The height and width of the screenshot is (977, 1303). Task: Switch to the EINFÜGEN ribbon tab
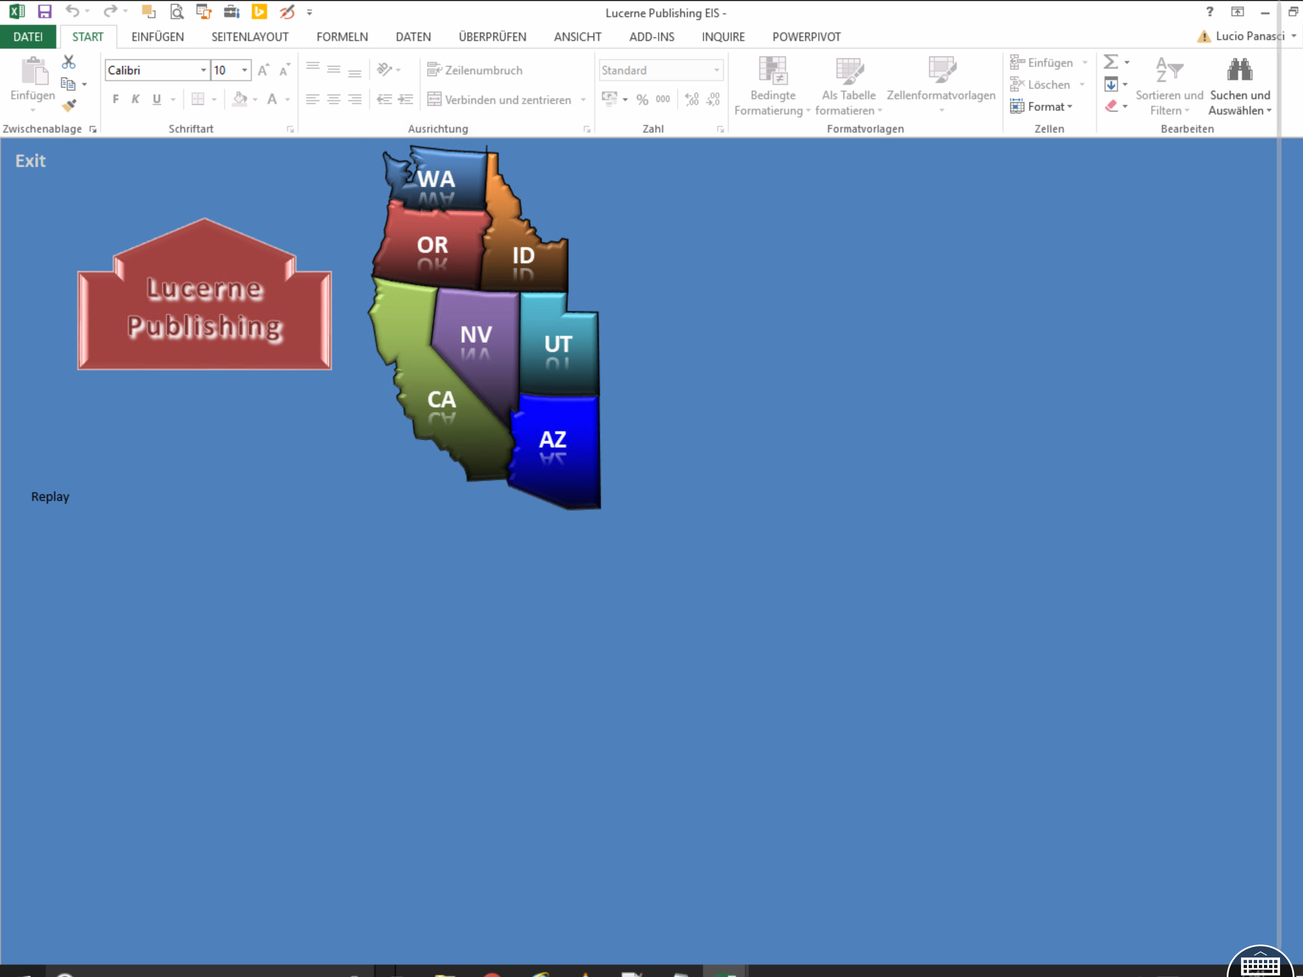pos(158,37)
